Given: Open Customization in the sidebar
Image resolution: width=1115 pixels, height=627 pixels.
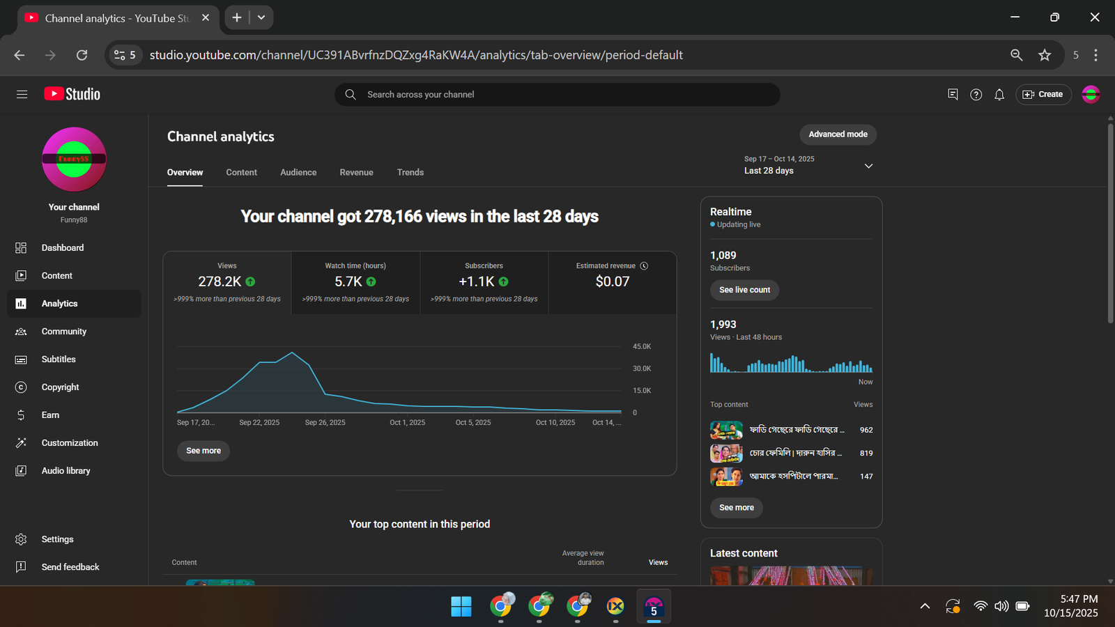Looking at the screenshot, I should [x=69, y=443].
